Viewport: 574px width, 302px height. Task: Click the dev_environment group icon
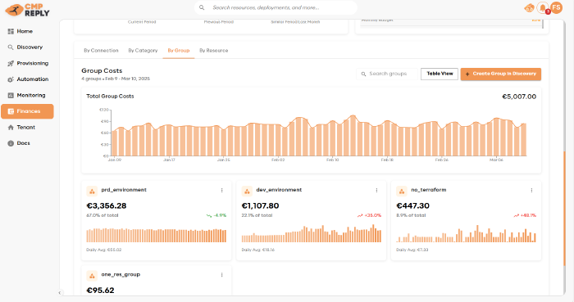[247, 191]
